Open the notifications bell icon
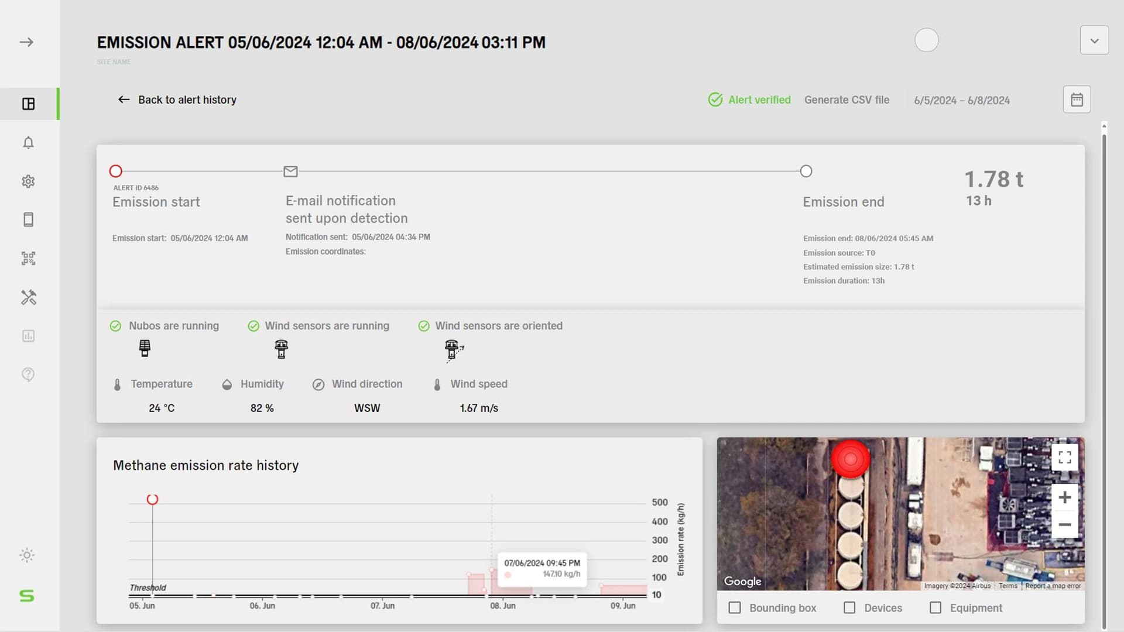This screenshot has width=1124, height=632. [x=28, y=143]
